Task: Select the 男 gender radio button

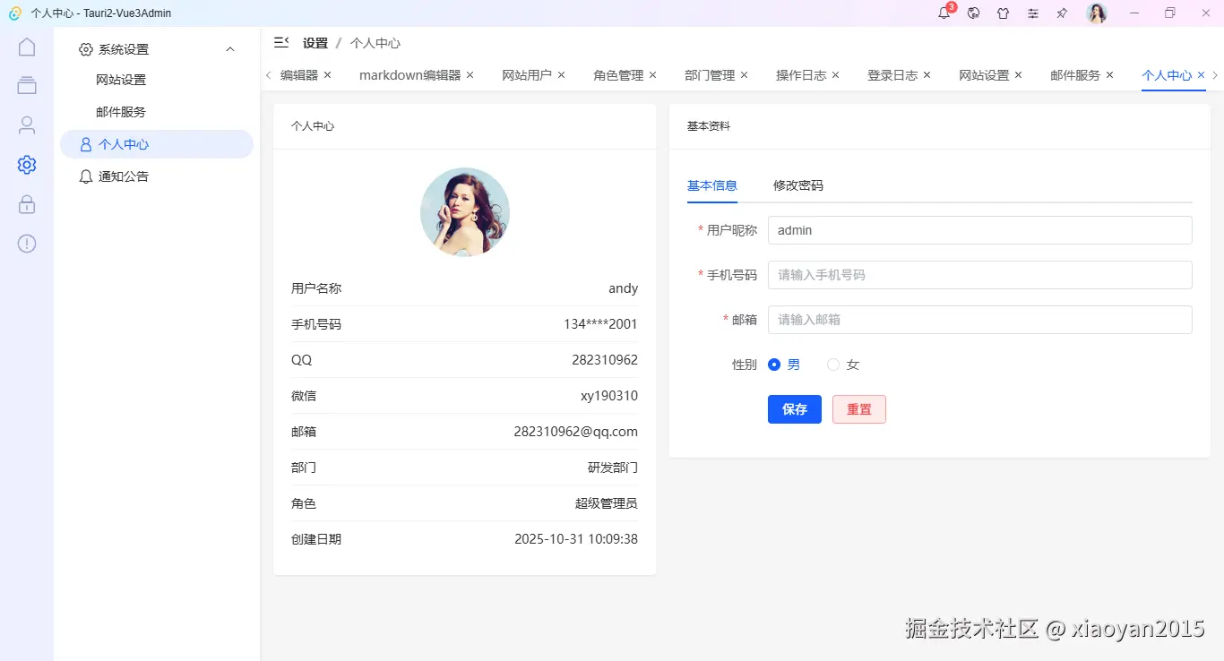Action: click(774, 365)
